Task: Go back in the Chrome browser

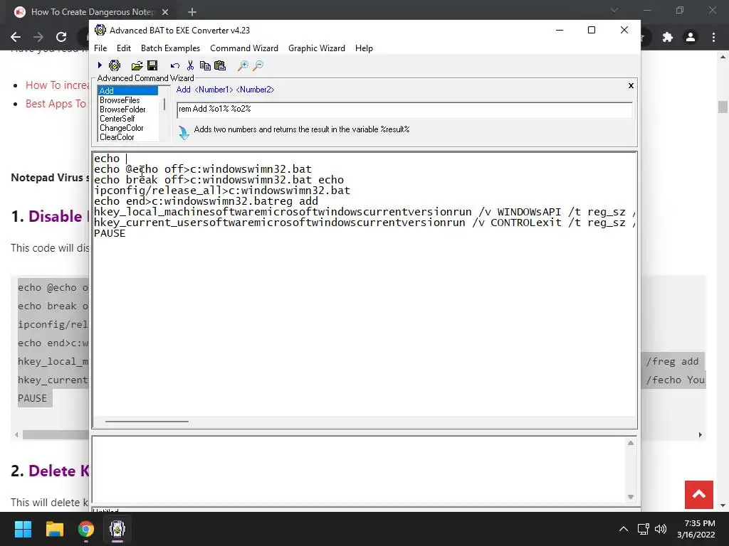Action: click(16, 37)
